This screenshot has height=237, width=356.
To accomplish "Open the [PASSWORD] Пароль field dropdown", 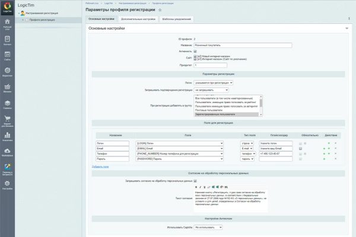I will (179, 159).
